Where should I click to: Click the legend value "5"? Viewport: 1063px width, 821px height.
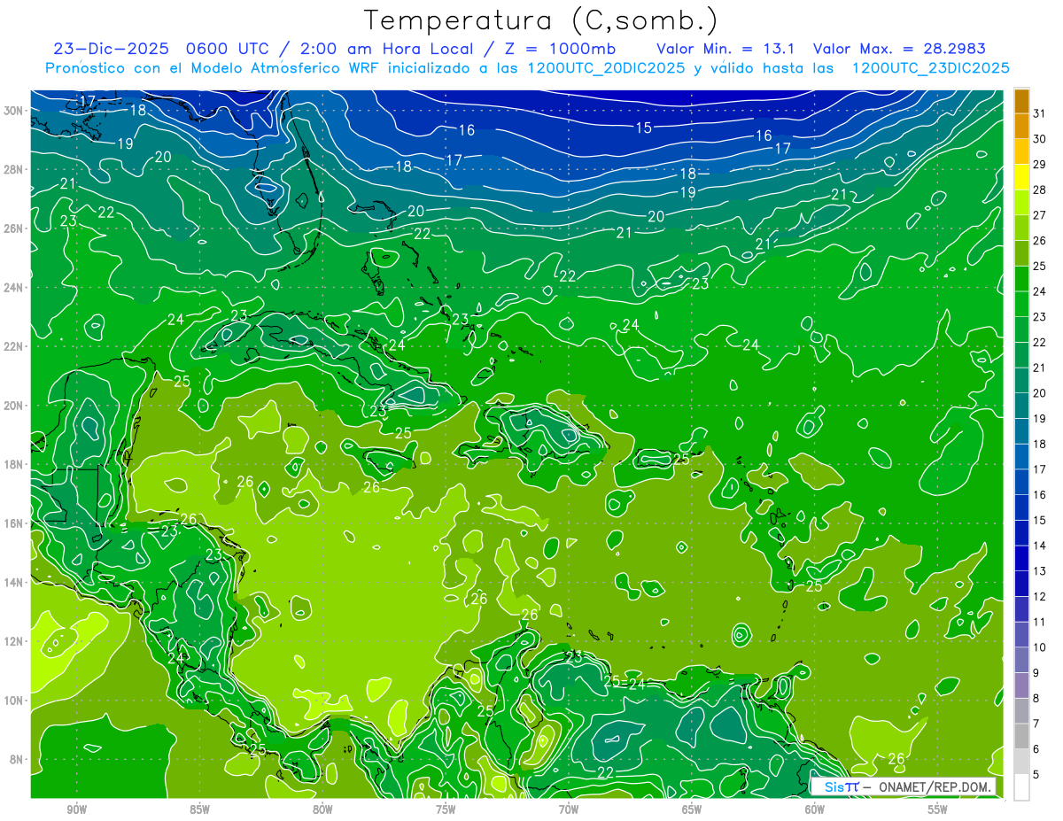[1037, 775]
